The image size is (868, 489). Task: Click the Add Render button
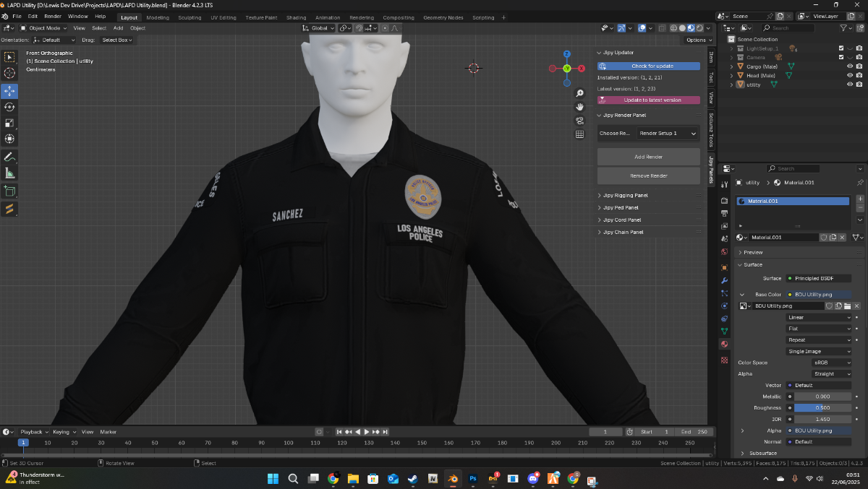pos(649,157)
